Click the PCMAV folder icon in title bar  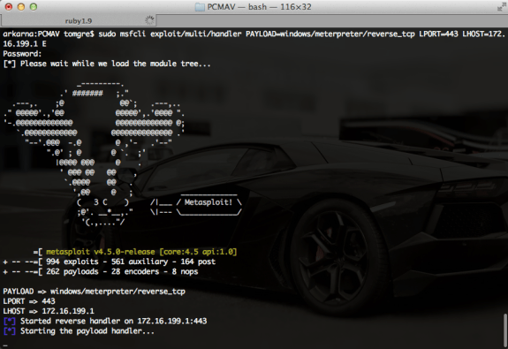click(200, 6)
